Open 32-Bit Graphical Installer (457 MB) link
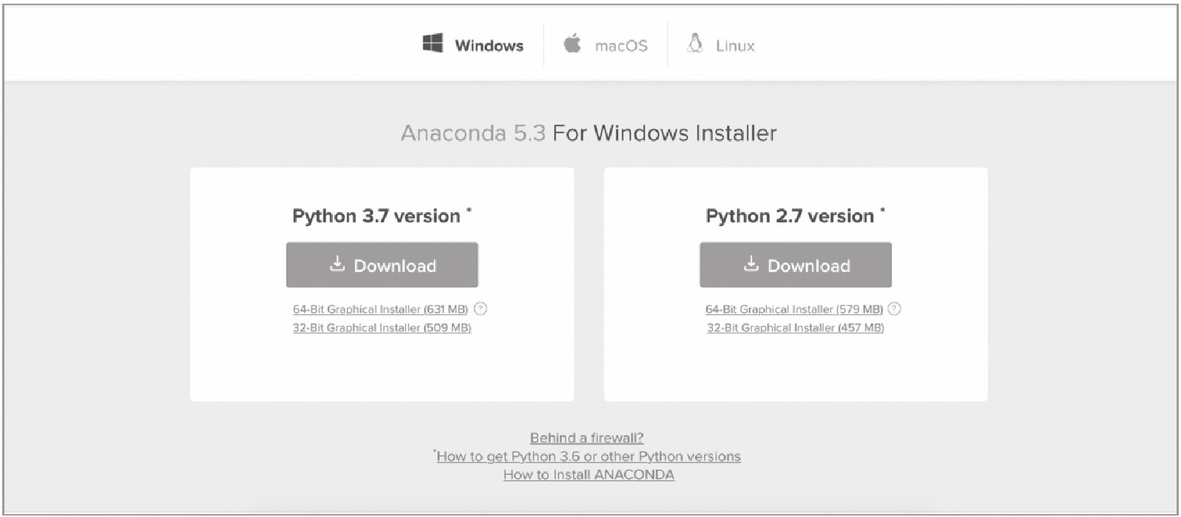This screenshot has width=1181, height=517. tap(795, 328)
